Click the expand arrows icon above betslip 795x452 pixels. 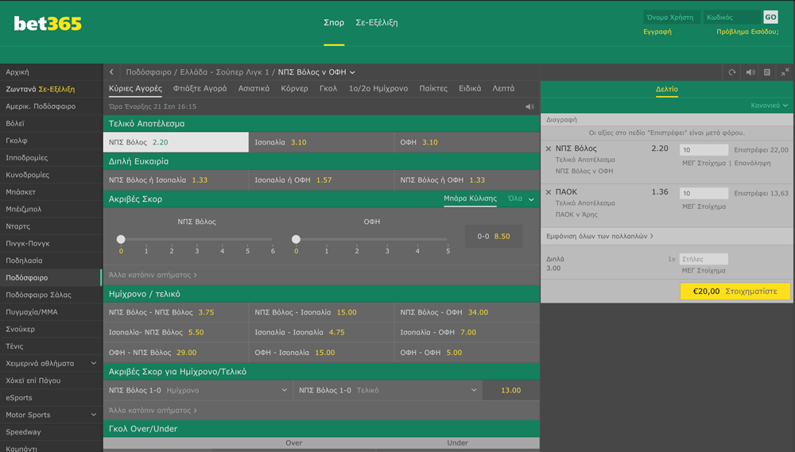tap(785, 72)
